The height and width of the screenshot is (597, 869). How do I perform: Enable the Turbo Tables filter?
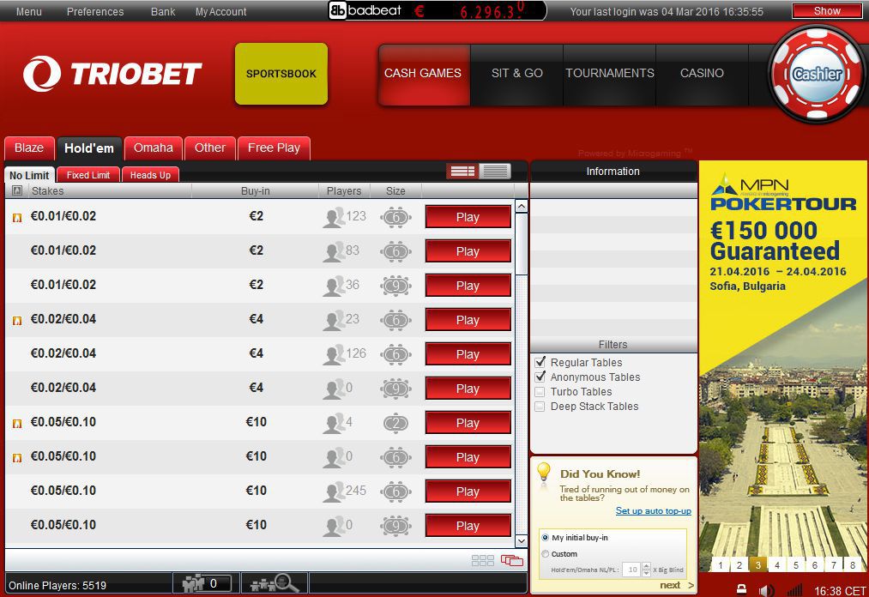pos(540,391)
